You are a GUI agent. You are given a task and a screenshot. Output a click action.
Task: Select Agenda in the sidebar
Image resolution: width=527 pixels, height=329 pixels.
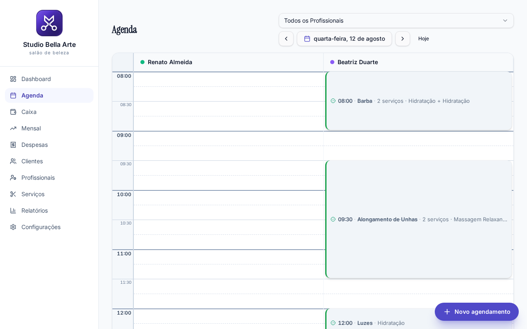point(49,95)
